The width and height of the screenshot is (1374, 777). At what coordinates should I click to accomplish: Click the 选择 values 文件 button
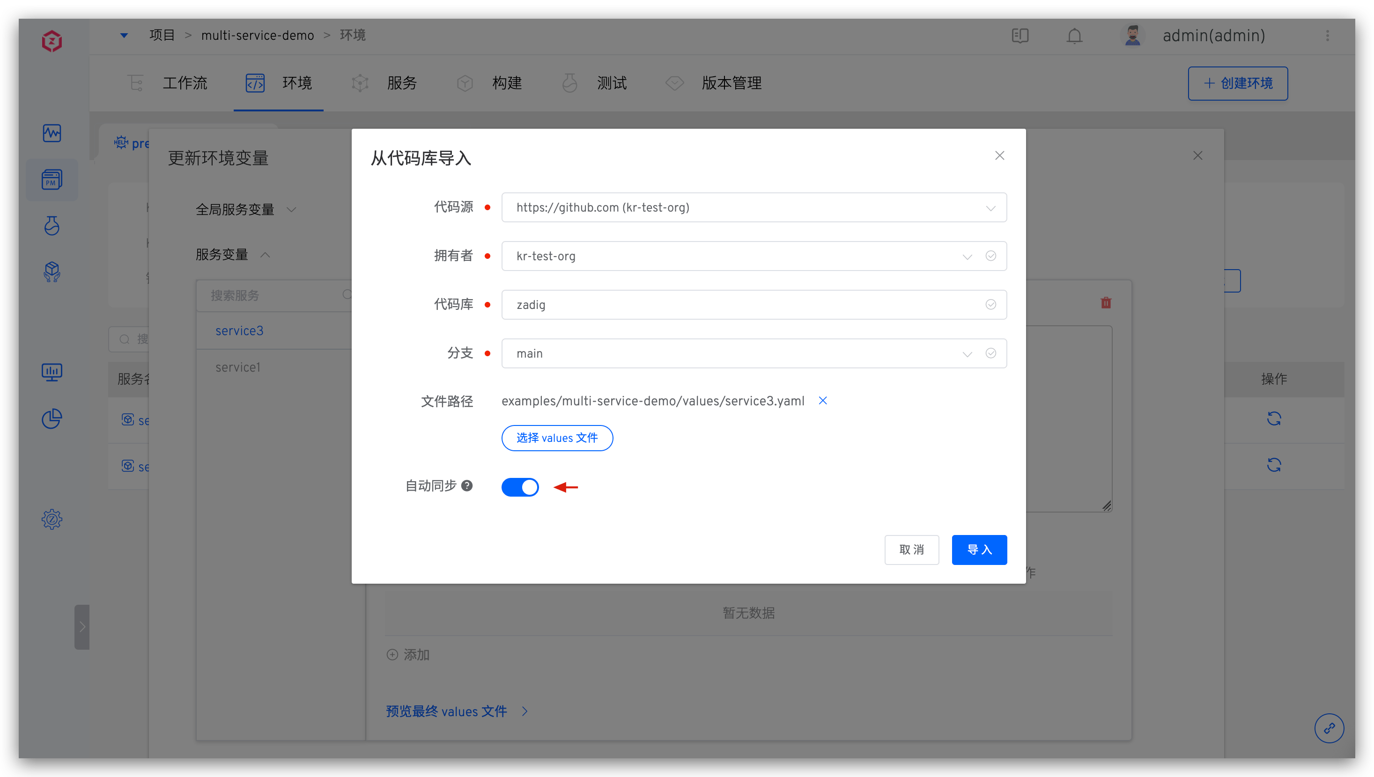[557, 438]
